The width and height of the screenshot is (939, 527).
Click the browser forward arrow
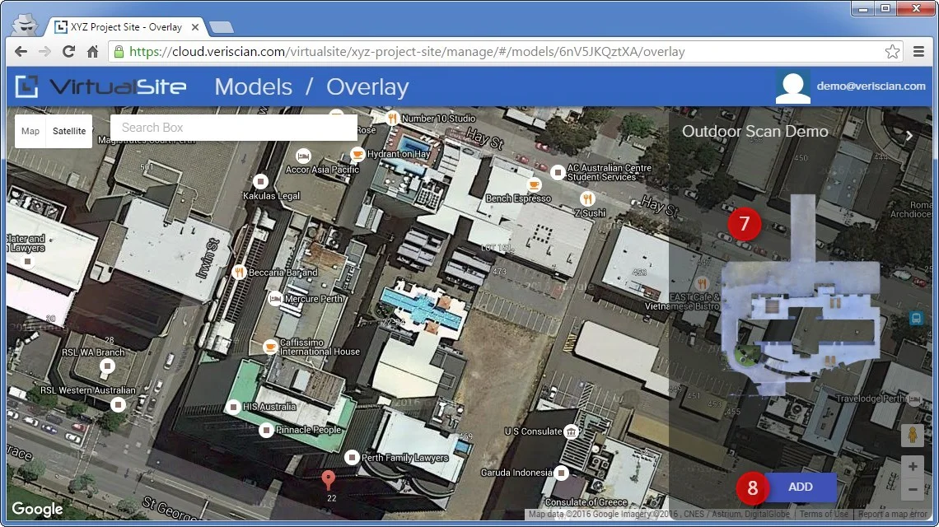45,52
